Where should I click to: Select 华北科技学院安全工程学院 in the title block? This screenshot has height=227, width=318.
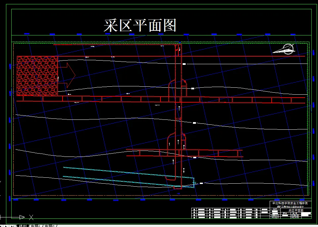pos(290,203)
